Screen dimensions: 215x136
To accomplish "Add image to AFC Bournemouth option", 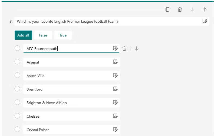I will point(115,48).
